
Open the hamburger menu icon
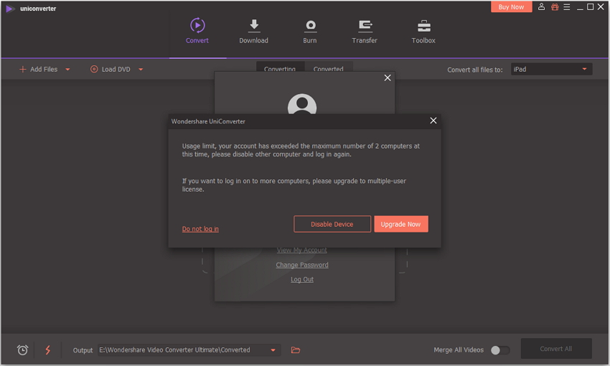(567, 6)
